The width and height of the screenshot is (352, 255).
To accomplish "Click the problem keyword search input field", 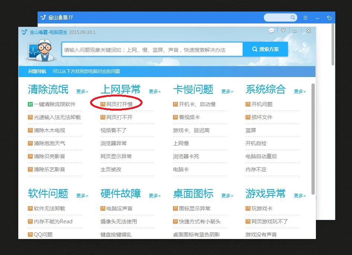I will [152, 50].
